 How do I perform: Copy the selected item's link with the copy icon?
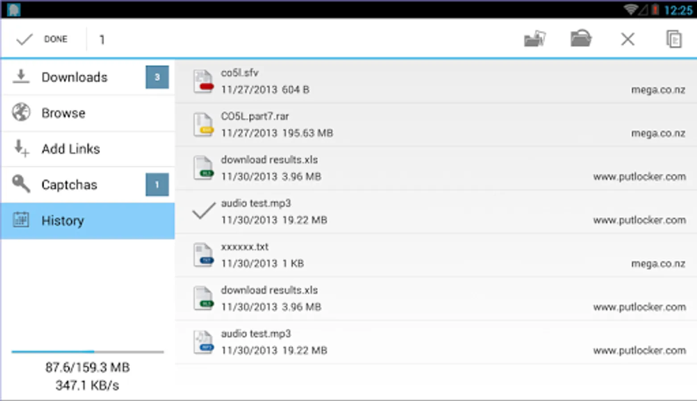click(674, 39)
